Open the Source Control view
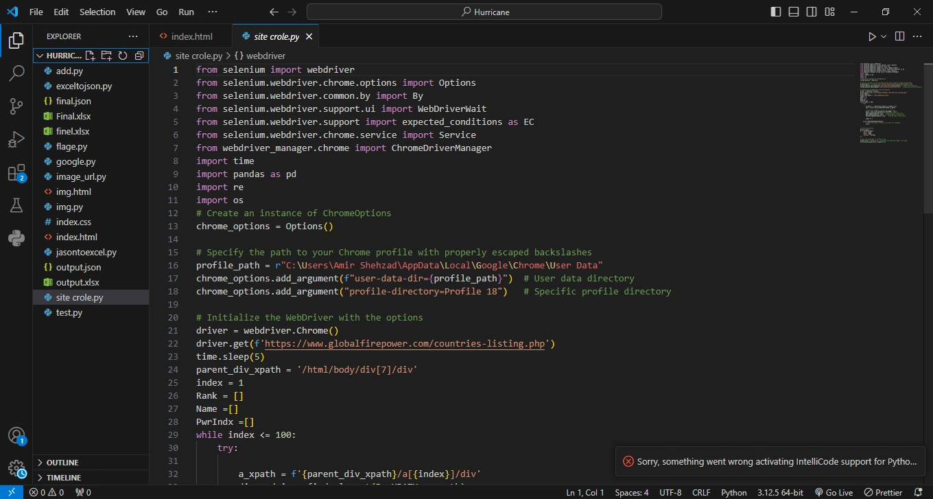The width and height of the screenshot is (933, 499). click(16, 106)
